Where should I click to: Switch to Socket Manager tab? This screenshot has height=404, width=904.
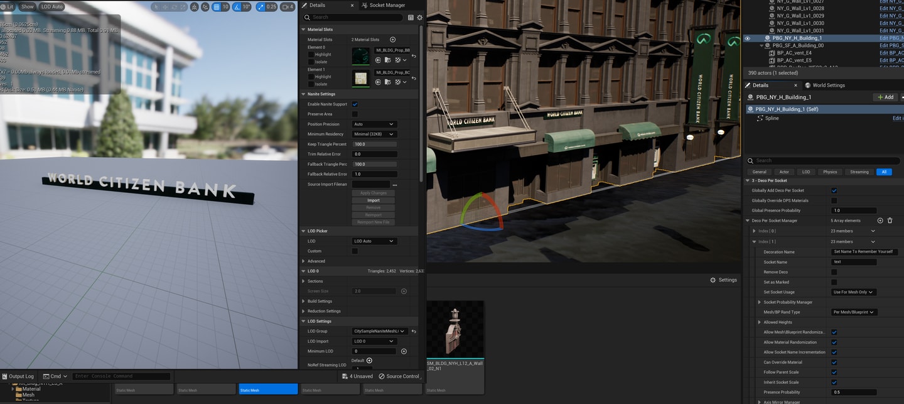383,5
